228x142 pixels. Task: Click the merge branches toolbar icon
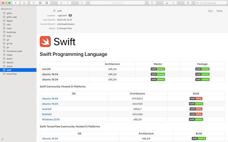[x=61, y=3]
